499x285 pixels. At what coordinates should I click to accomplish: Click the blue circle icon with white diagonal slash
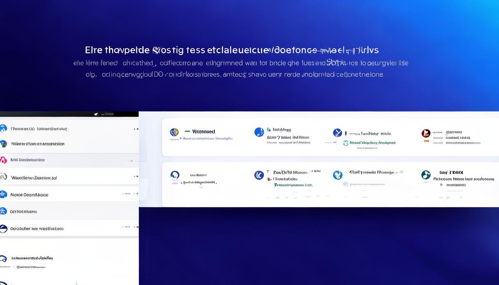click(x=337, y=133)
